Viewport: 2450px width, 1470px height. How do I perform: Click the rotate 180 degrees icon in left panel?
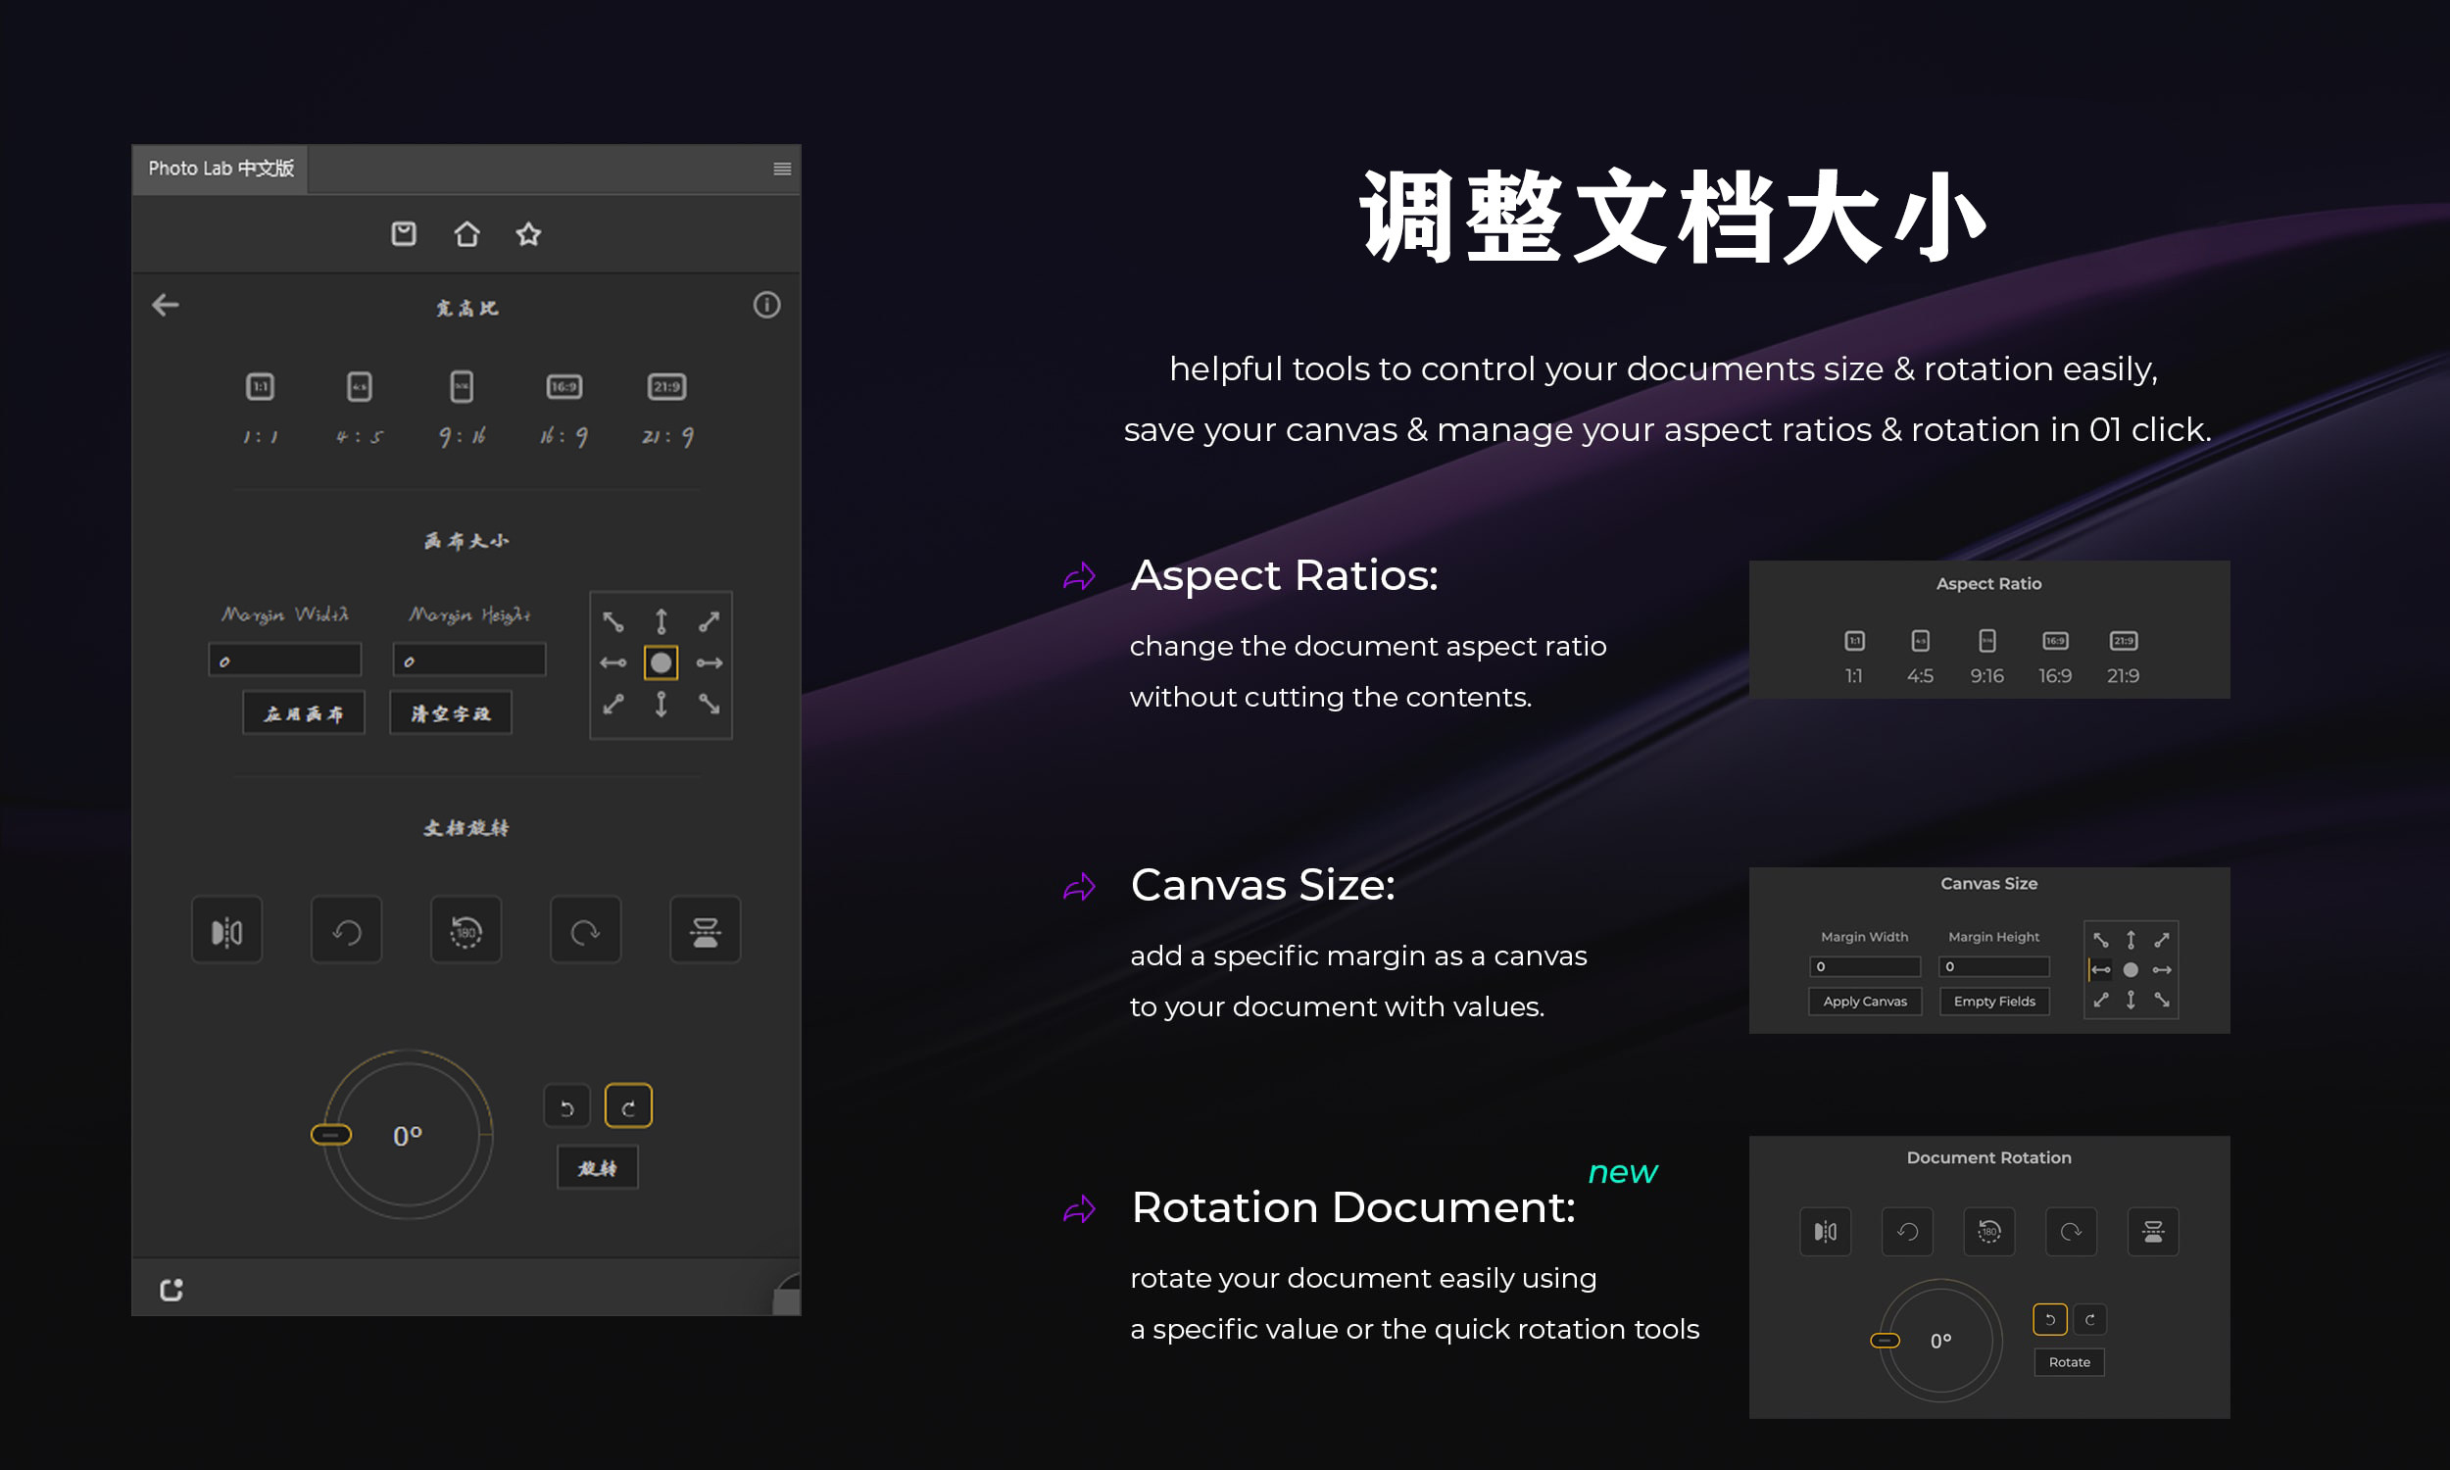[x=465, y=929]
